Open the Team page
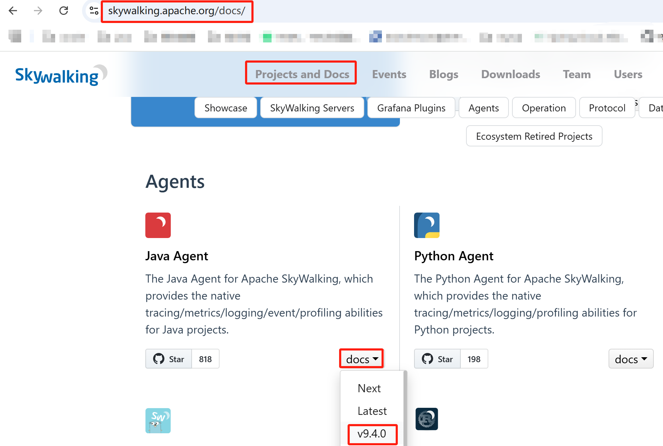The width and height of the screenshot is (663, 446). click(x=577, y=74)
